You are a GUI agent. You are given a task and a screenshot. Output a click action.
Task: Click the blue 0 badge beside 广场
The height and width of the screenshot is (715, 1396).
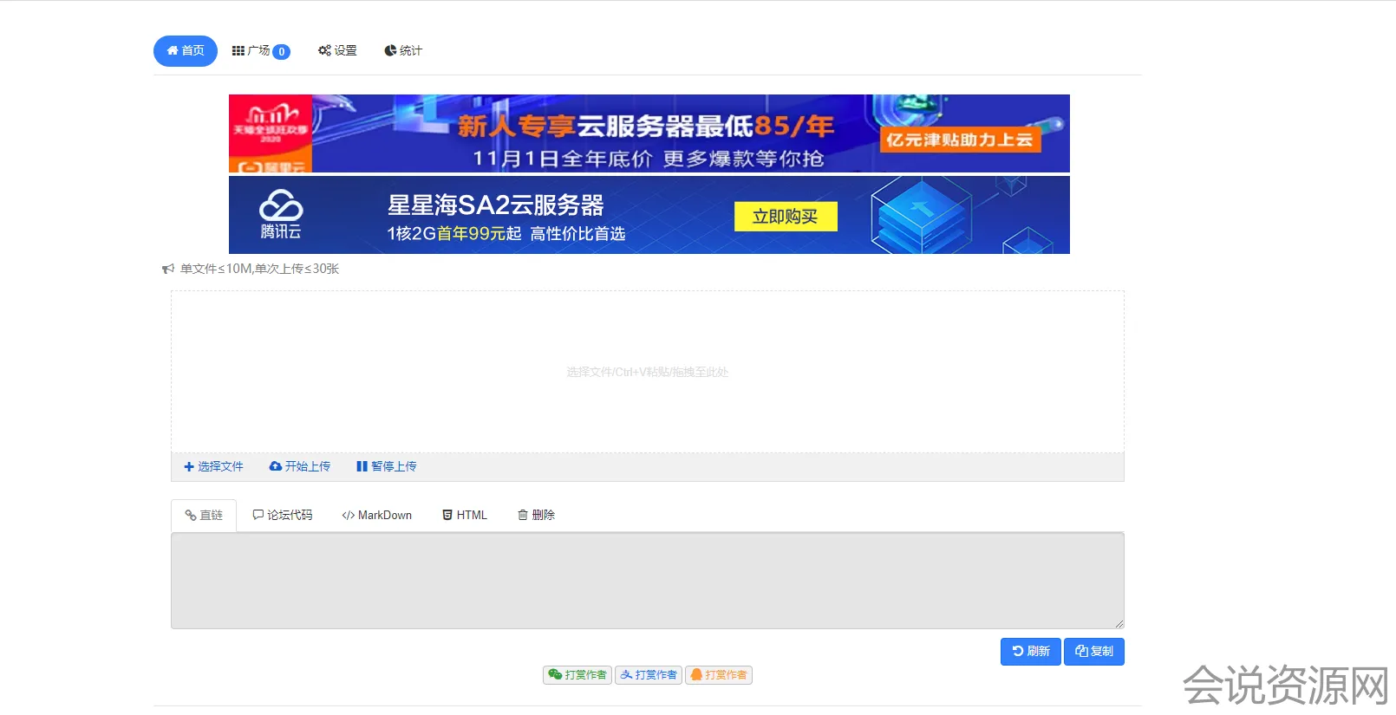[282, 52]
